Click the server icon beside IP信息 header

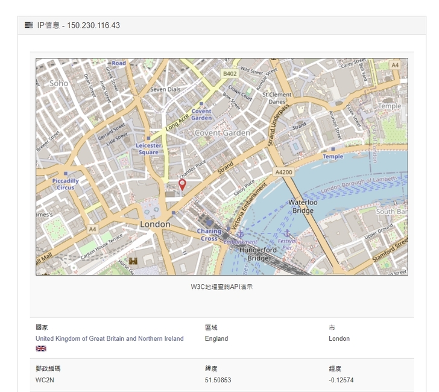(x=28, y=25)
